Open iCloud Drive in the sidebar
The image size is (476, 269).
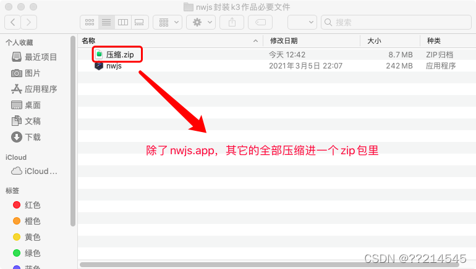pyautogui.click(x=41, y=171)
